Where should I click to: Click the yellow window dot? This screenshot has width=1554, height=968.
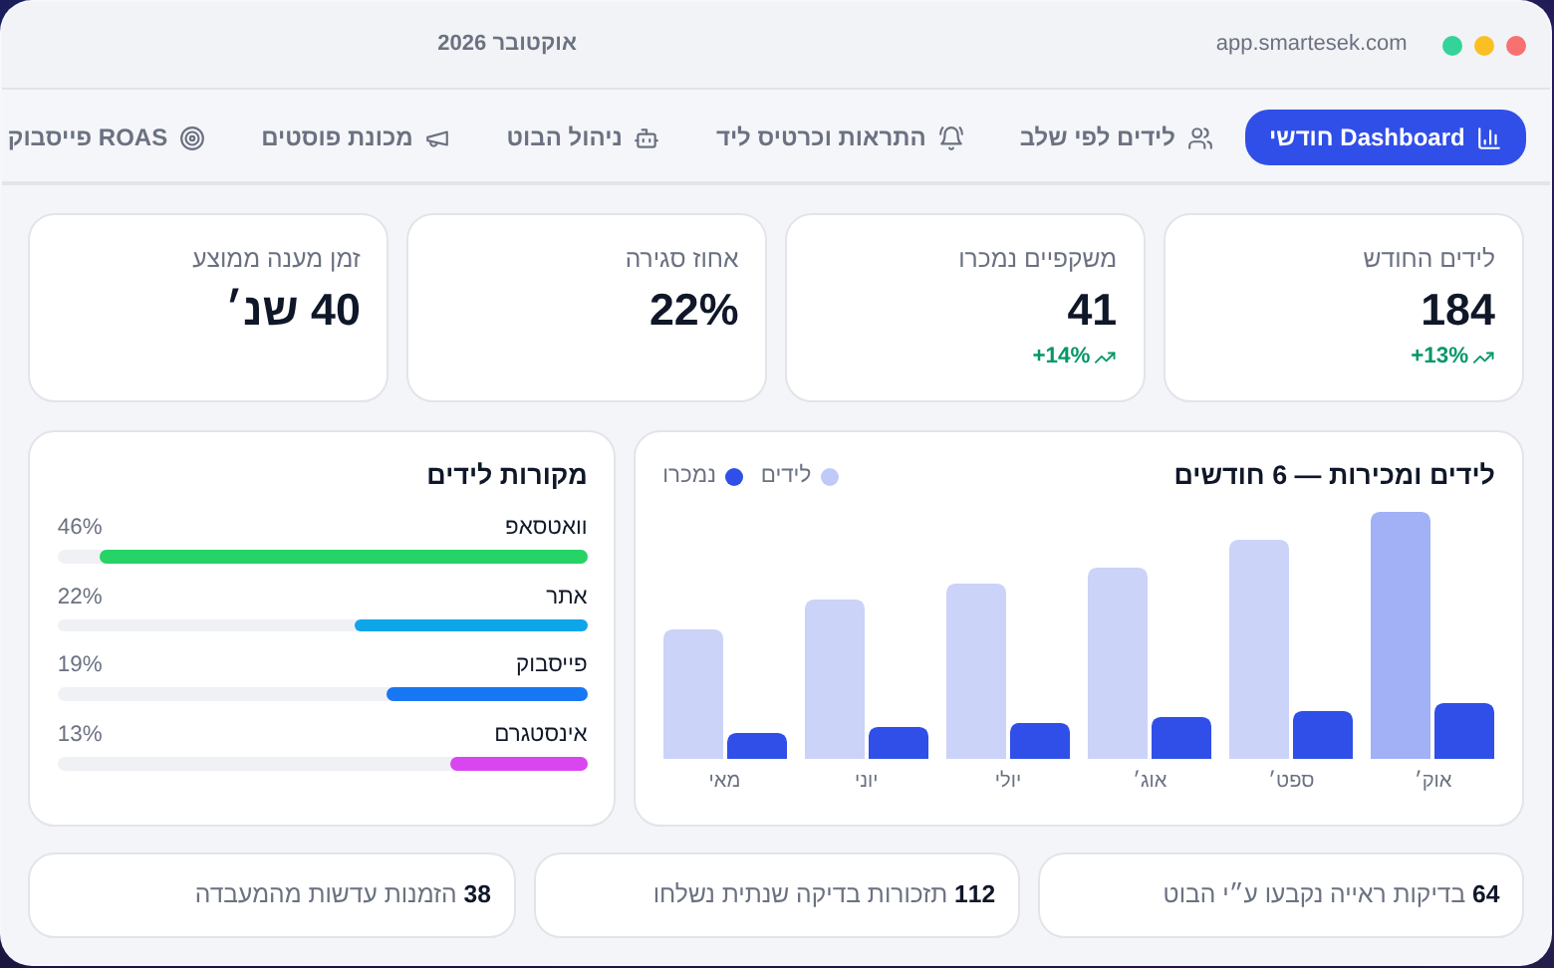(x=1484, y=46)
